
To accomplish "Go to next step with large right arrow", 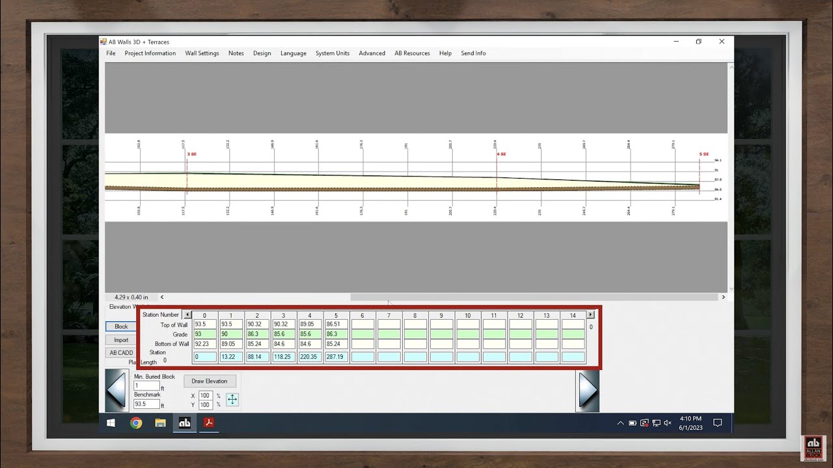I will click(x=588, y=390).
